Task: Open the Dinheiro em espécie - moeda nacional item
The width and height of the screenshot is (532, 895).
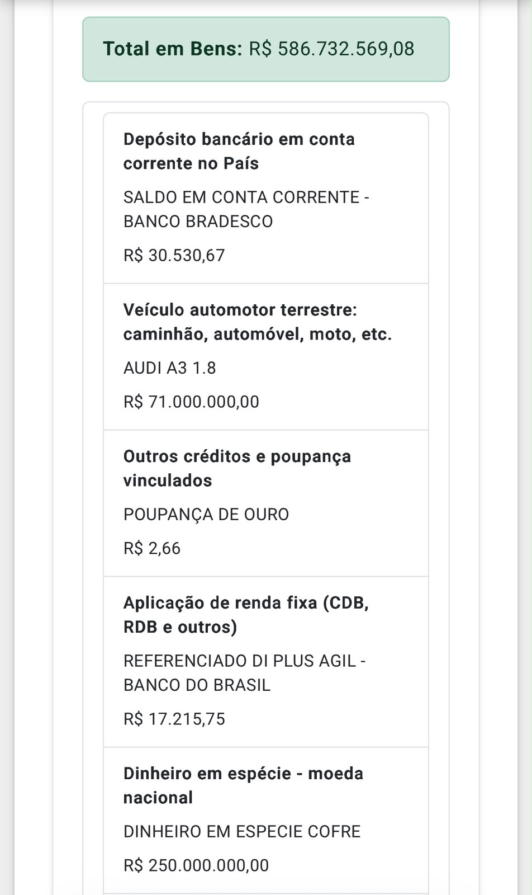Action: 266,821
